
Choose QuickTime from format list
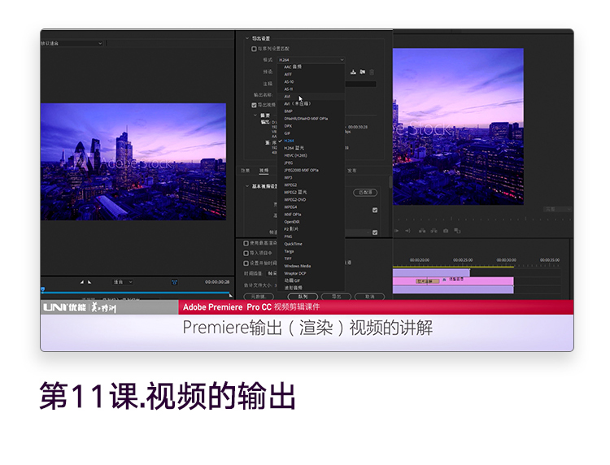(312, 244)
